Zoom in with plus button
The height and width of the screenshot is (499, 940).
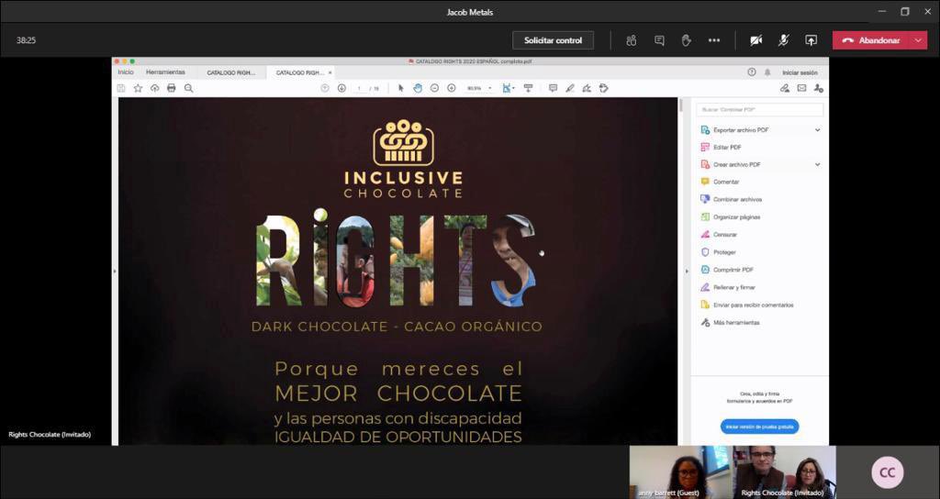click(452, 88)
